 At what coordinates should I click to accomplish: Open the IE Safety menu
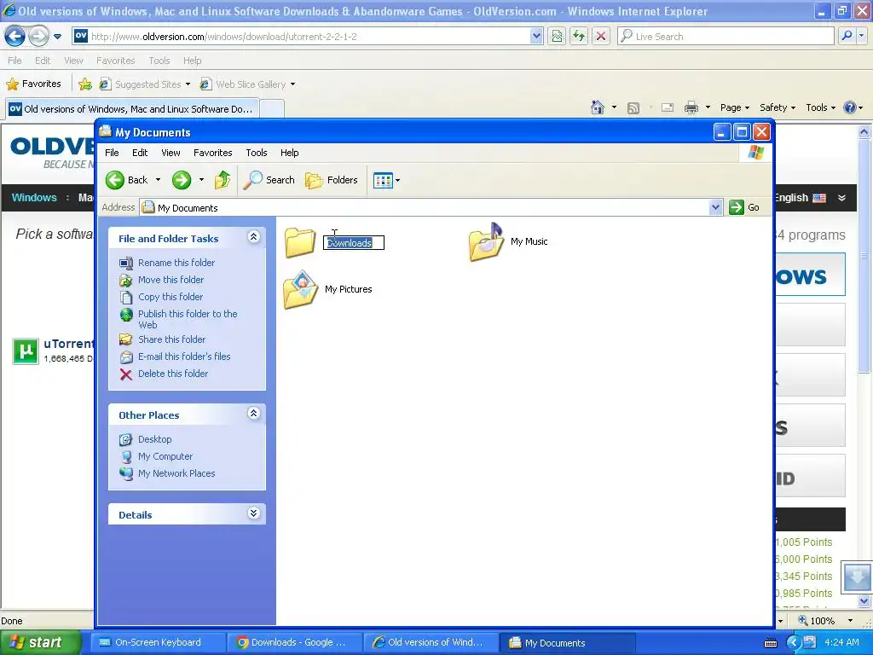point(778,107)
